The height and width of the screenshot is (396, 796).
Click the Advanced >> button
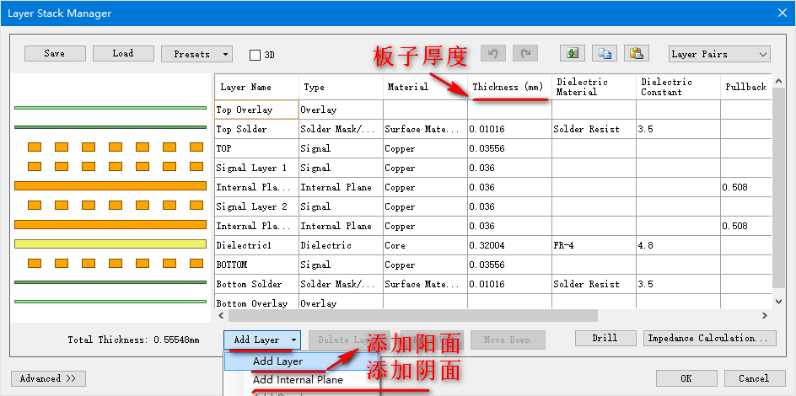47,379
